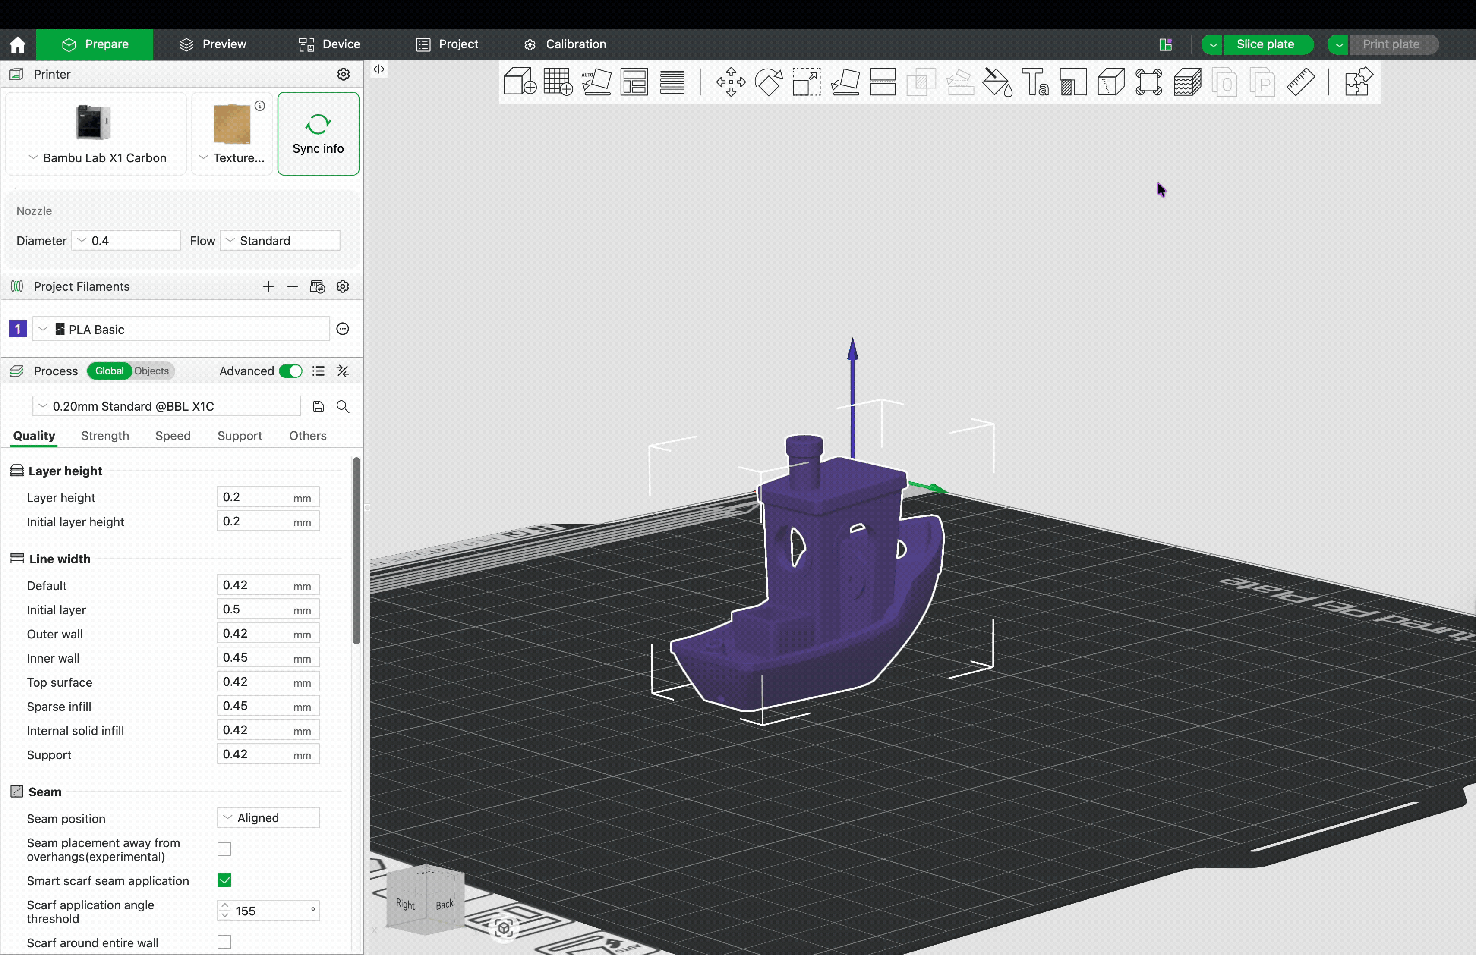Switch to the Strength tab
1476x955 pixels.
[x=105, y=436]
